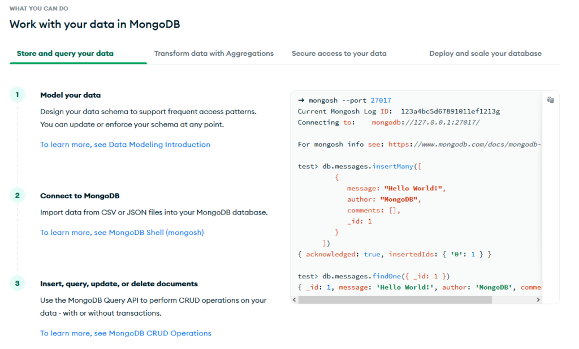Click the step 2 circle indicator

(17, 195)
